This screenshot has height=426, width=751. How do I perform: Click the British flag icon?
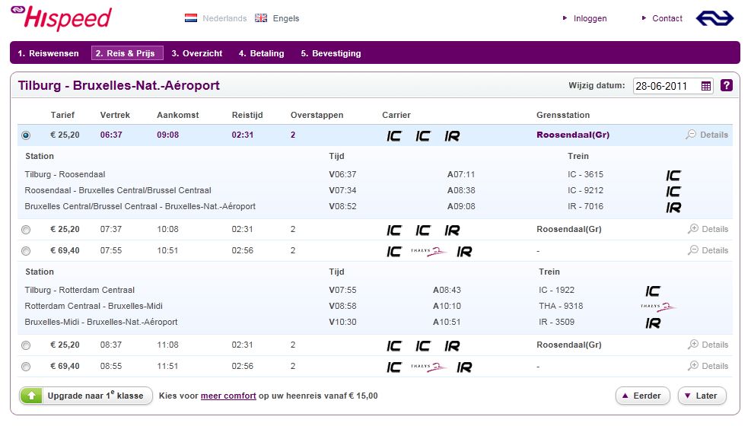point(261,18)
